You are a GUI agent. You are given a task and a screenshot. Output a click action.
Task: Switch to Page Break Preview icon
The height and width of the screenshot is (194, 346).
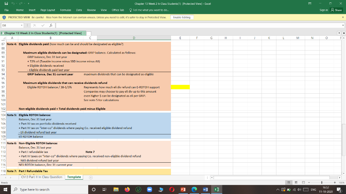[303, 183]
